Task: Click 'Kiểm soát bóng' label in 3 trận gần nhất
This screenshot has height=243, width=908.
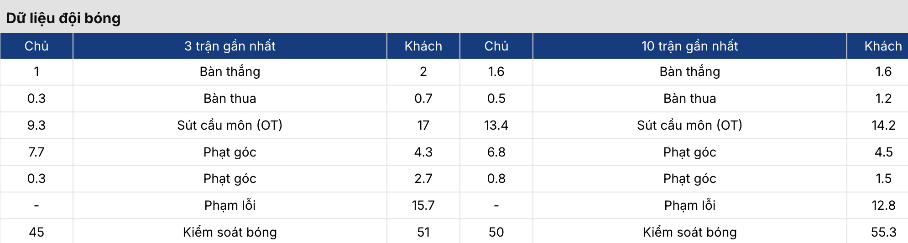Action: point(230,232)
